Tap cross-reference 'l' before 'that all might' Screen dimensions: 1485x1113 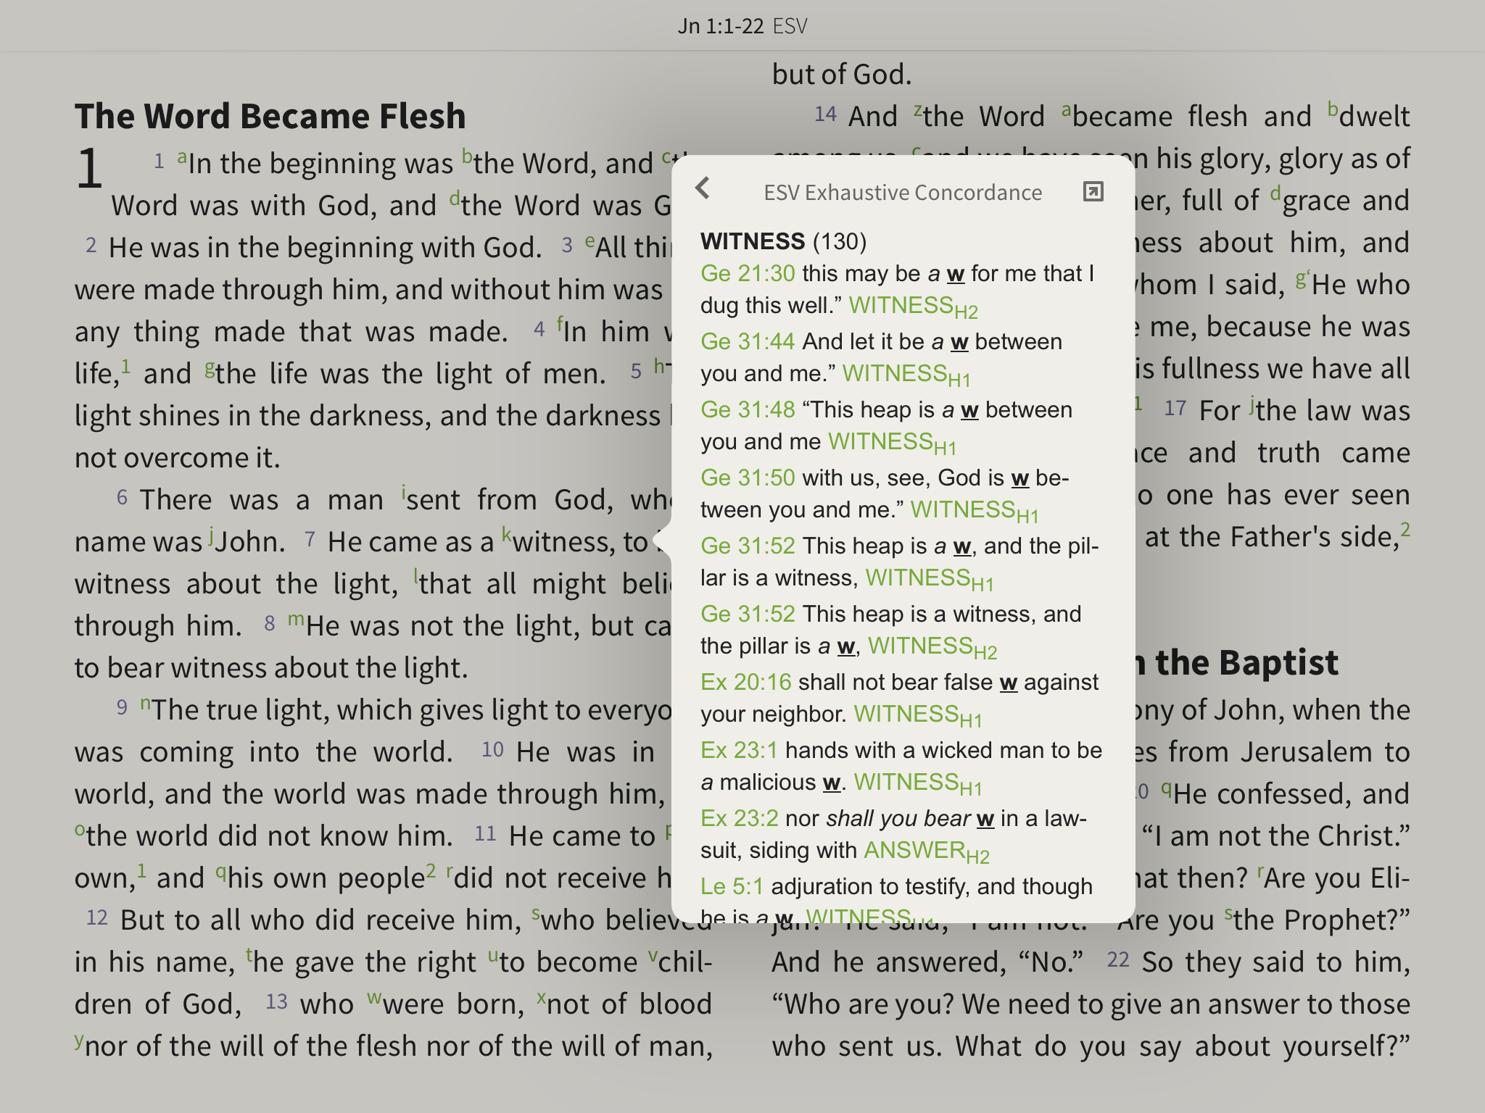(x=416, y=576)
